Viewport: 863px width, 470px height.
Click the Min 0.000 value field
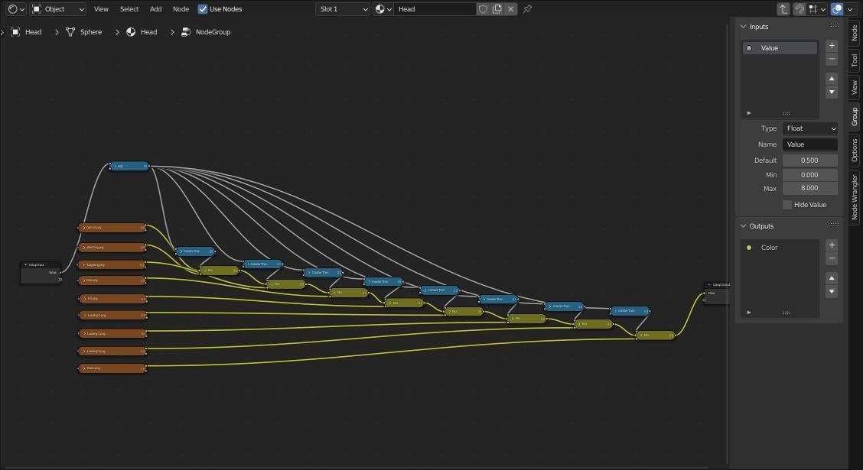coord(810,175)
